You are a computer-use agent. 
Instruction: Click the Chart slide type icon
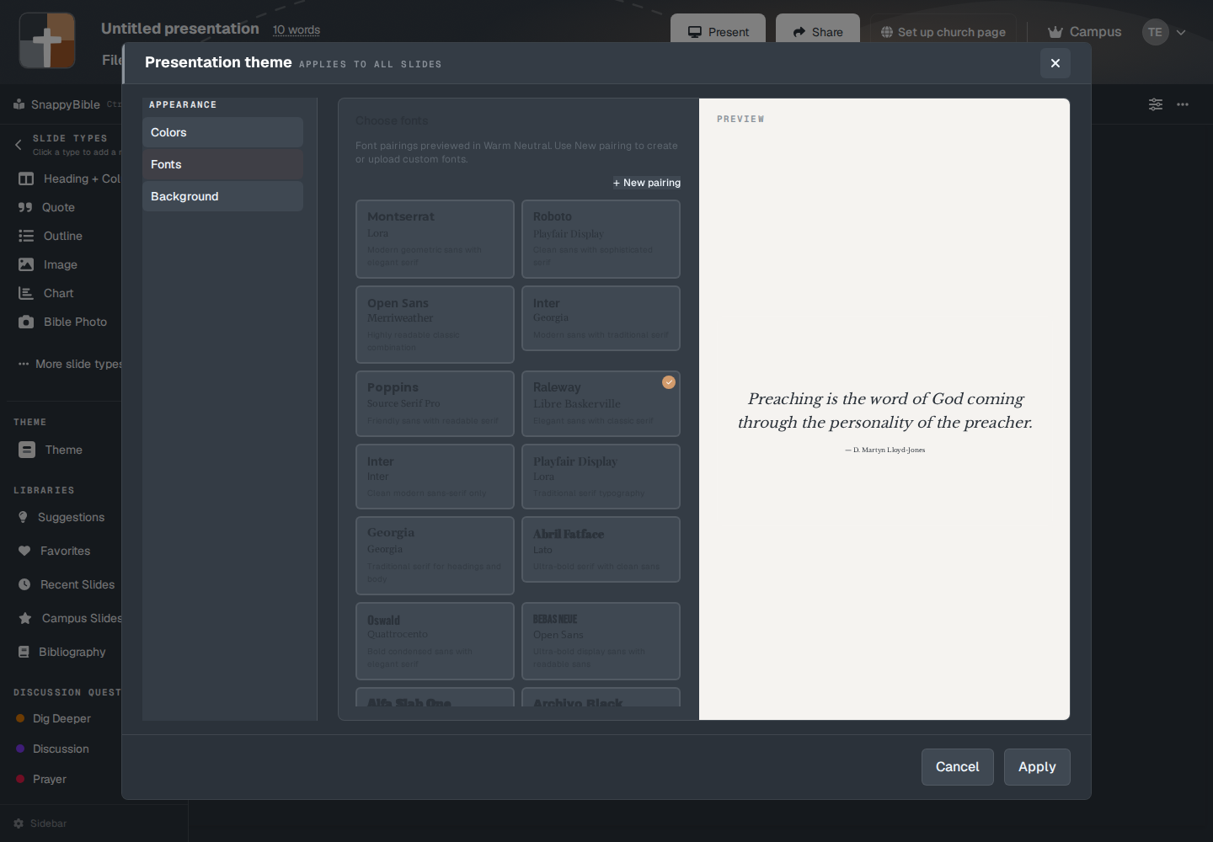coord(26,293)
